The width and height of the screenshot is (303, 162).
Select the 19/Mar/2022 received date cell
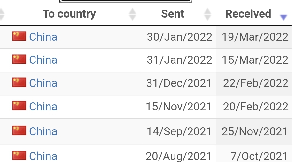pos(254,37)
